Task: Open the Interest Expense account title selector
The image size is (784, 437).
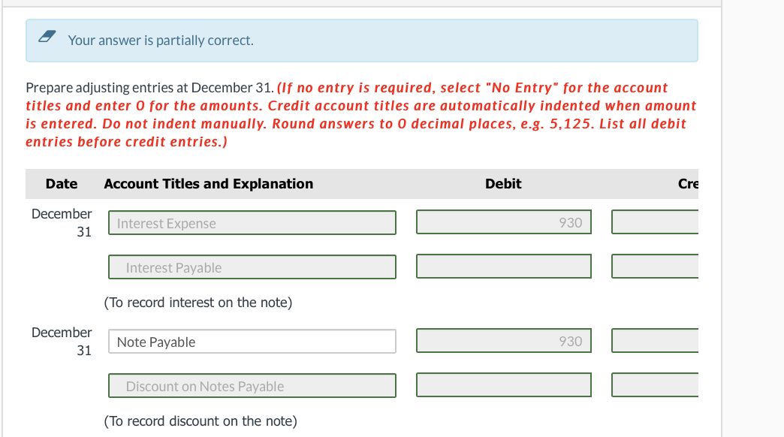Action: click(252, 223)
